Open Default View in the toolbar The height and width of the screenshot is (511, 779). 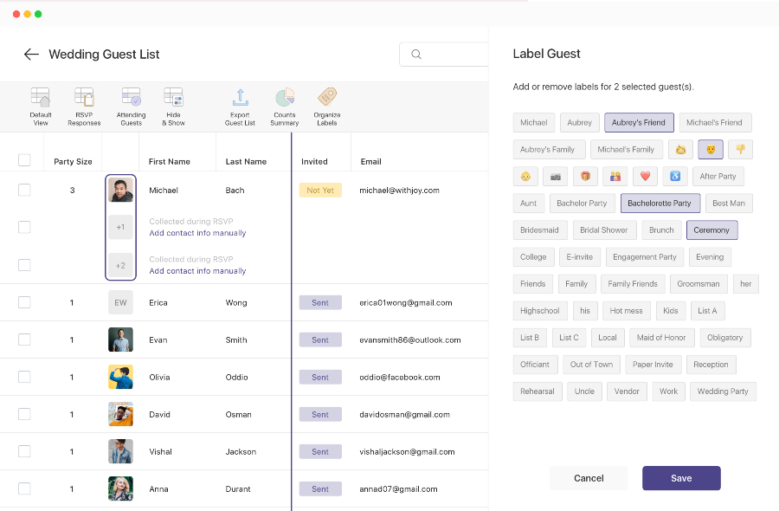tap(40, 107)
